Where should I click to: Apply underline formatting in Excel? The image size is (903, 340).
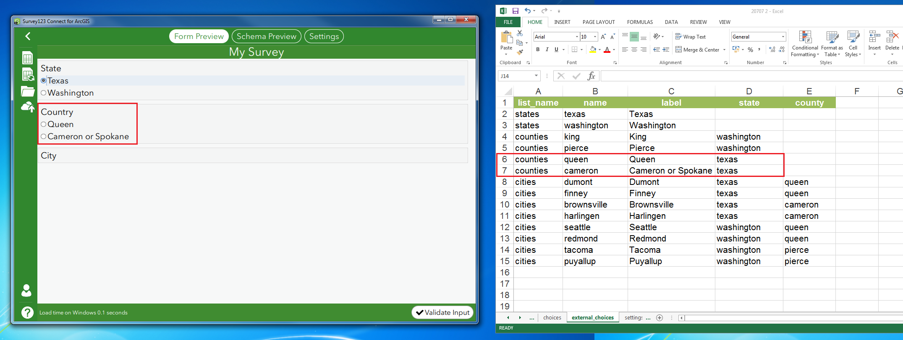point(556,49)
